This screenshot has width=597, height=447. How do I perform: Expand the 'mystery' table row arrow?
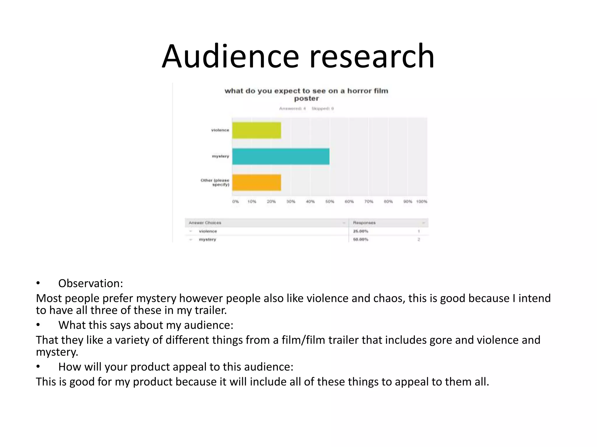point(191,240)
